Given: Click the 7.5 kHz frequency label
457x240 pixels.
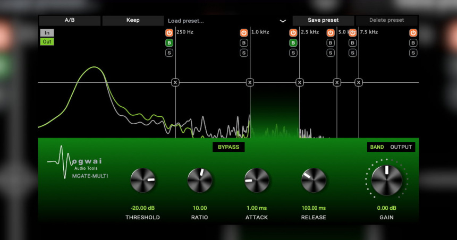Looking at the screenshot, I should pyautogui.click(x=369, y=32).
